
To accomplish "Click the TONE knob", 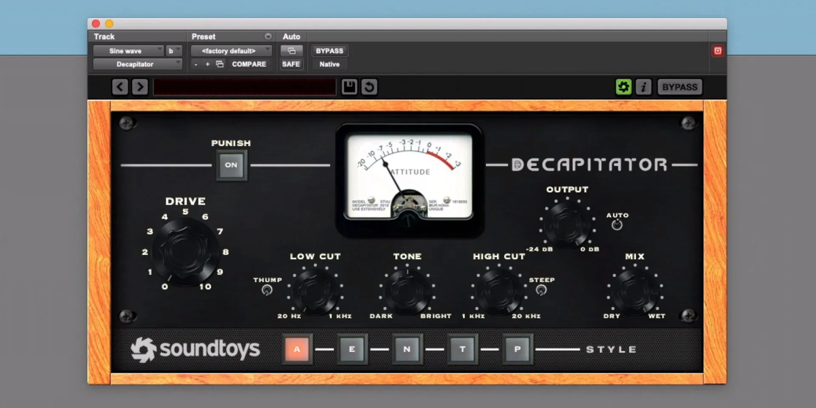I will (x=407, y=292).
